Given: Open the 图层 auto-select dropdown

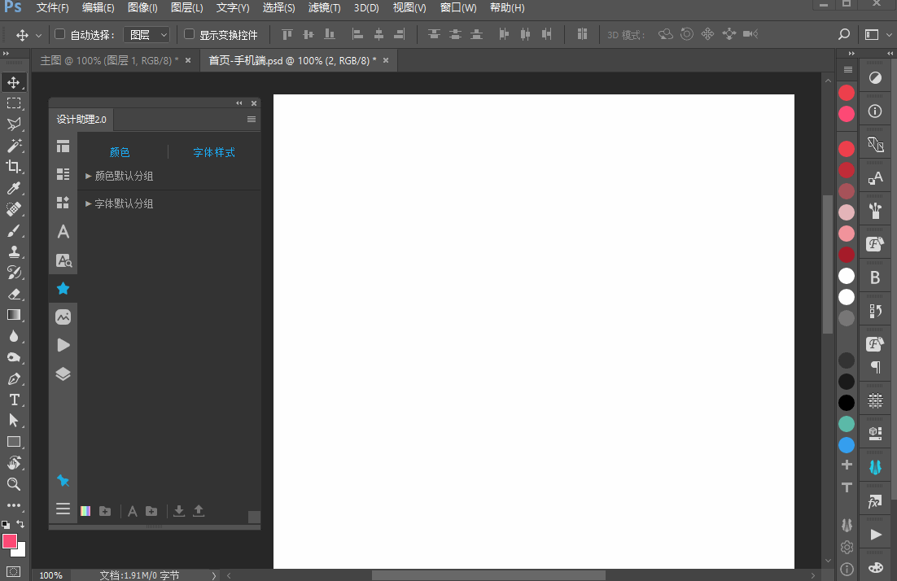Looking at the screenshot, I should pos(147,35).
